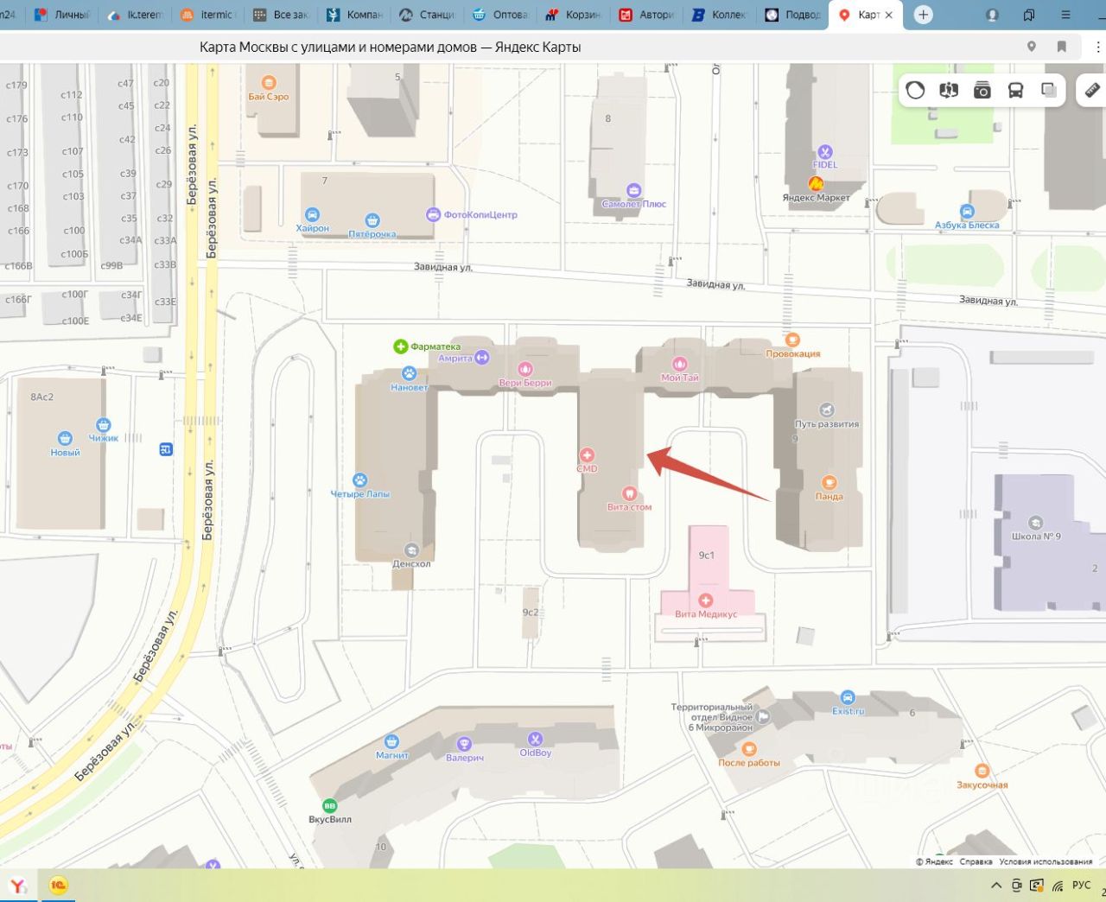Switch to the Компан tab

355,15
